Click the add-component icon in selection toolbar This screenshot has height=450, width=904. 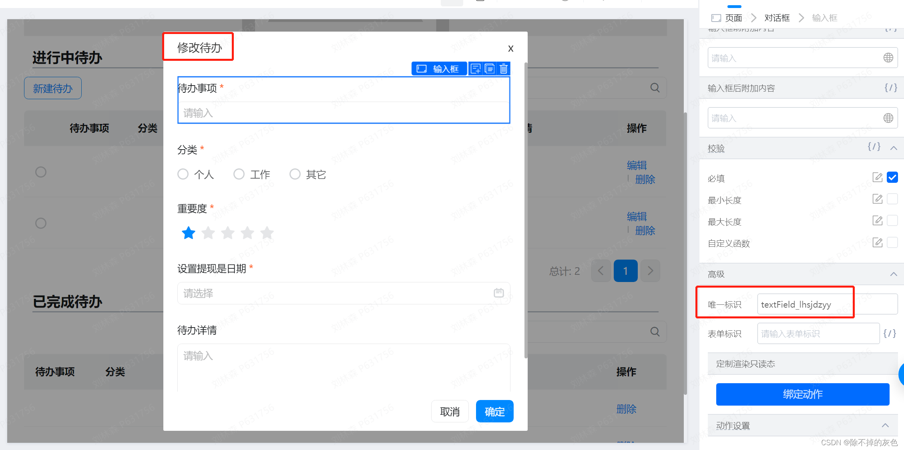pos(476,69)
